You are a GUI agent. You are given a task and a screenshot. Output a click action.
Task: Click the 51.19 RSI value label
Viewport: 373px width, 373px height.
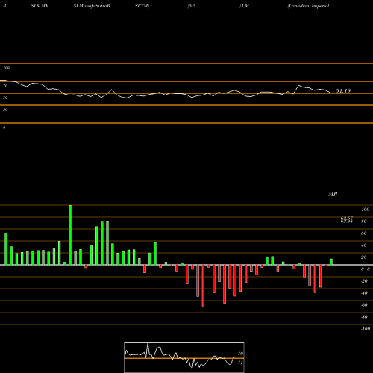click(343, 91)
